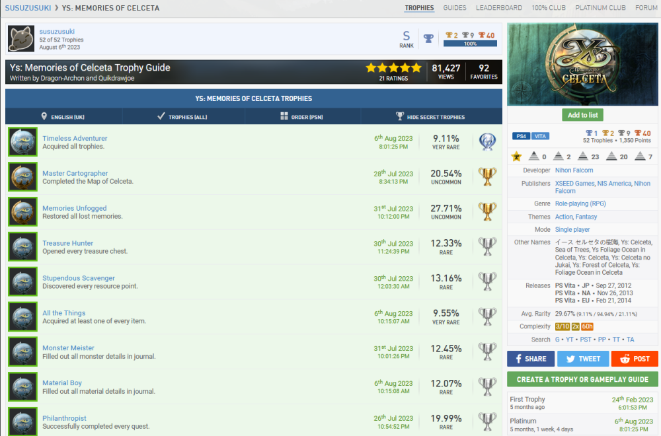Open the Order (PSN) sort dropdown

pos(303,117)
